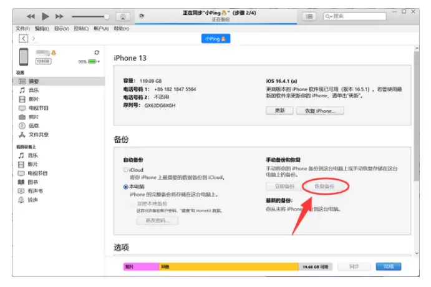Click the scrollbar down arrow
This screenshot has height=287, width=431.
click(x=417, y=253)
